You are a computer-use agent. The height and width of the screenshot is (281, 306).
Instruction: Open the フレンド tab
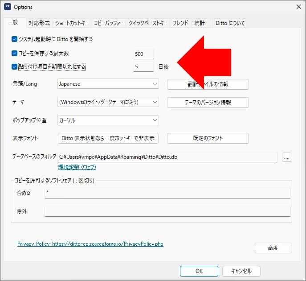click(x=180, y=23)
